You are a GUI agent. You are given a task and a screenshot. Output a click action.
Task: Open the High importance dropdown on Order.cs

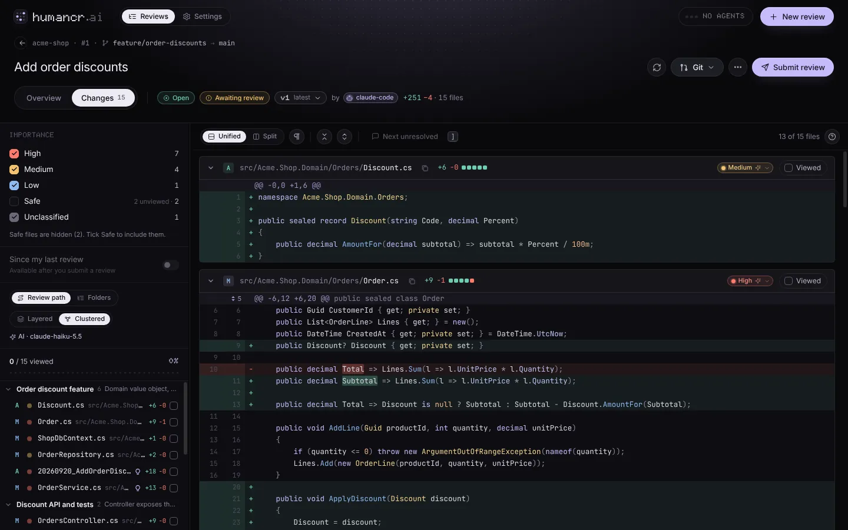coord(750,281)
